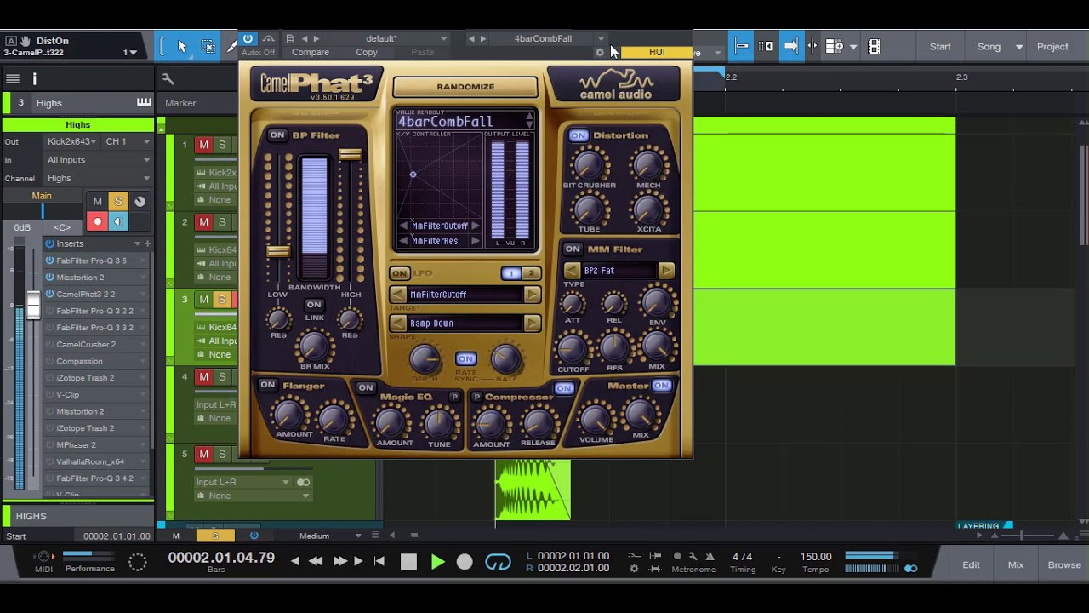The height and width of the screenshot is (613, 1089).
Task: Toggle autoscroll arrow icon in toolbar
Action: [x=790, y=47]
